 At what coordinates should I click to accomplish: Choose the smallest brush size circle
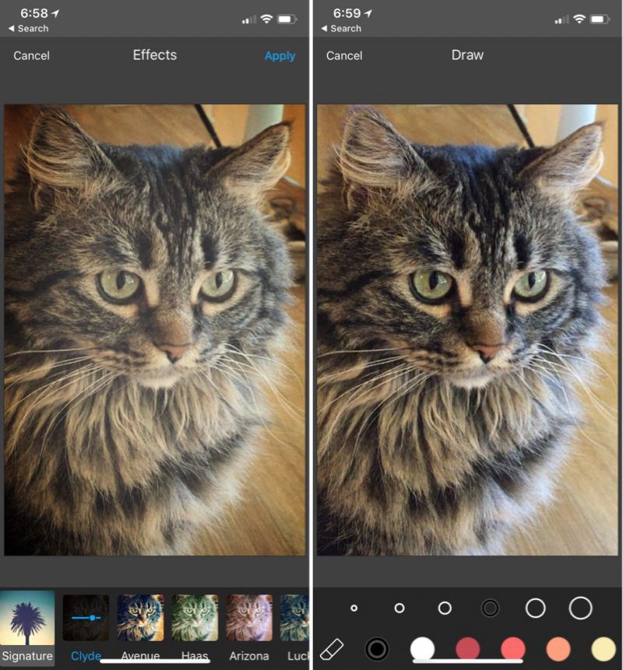pos(354,608)
